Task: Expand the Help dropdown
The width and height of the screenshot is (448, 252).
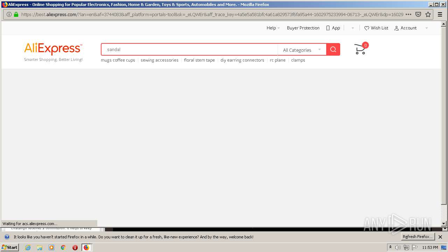Action: [x=273, y=28]
